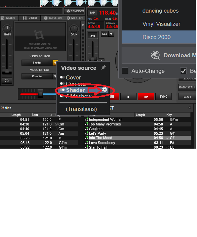This screenshot has height=237, width=197.
Task: Sort the left browser by Bpm column
Action: tap(42, 115)
